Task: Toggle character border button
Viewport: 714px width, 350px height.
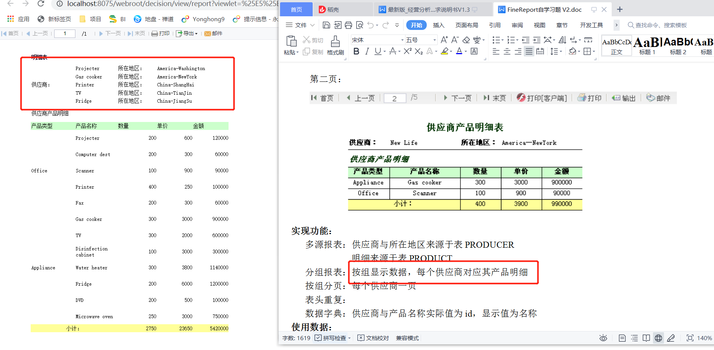Action: tap(474, 51)
